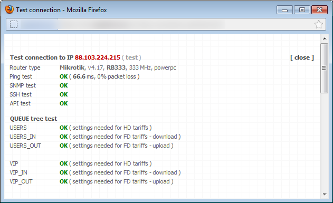The image size is (333, 203).
Task: Click the scrollbar down arrow
Action: point(325,195)
